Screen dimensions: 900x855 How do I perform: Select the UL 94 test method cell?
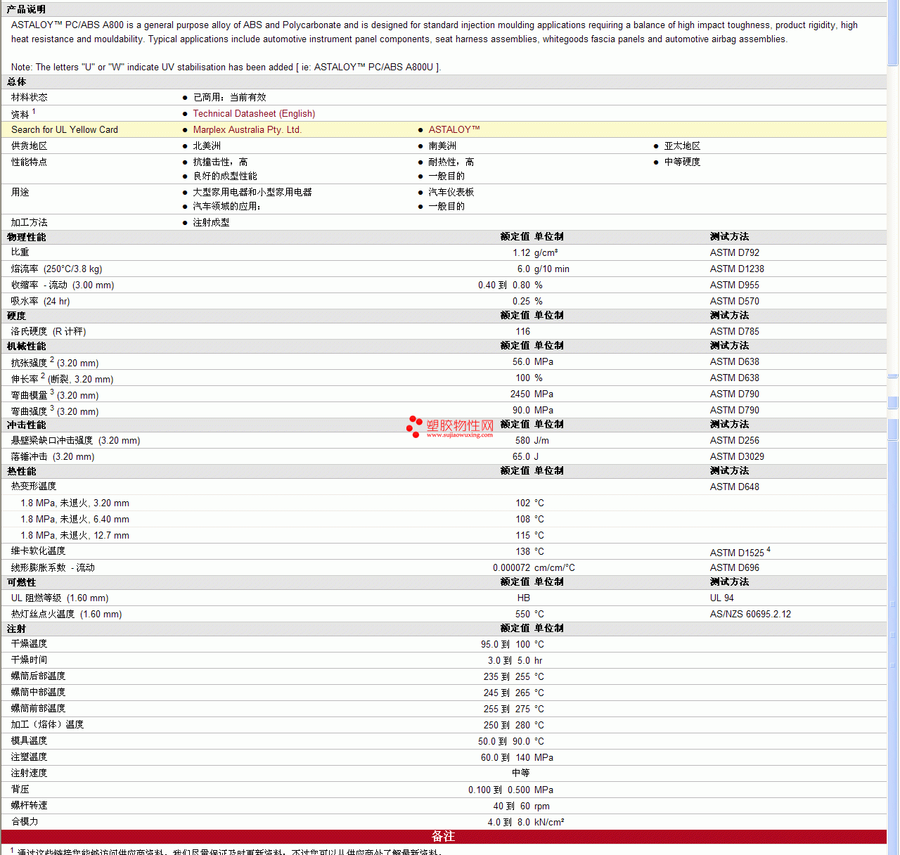pyautogui.click(x=722, y=598)
